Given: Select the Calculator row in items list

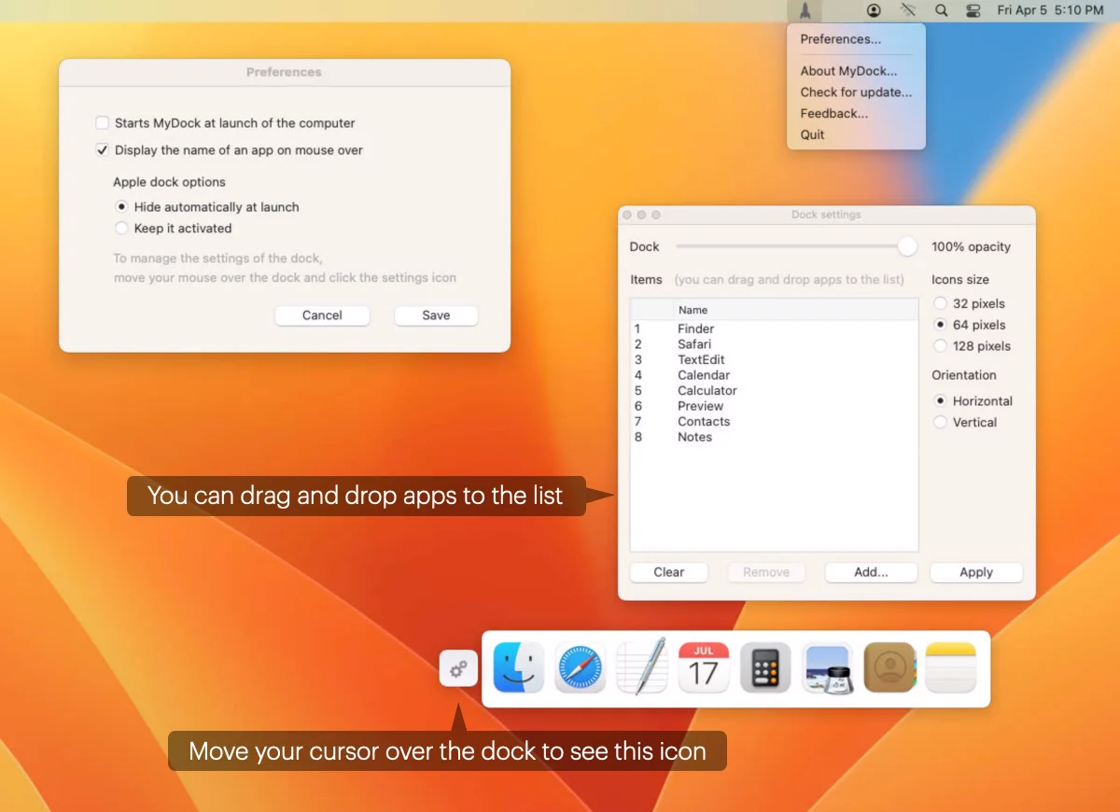Looking at the screenshot, I should click(x=774, y=390).
